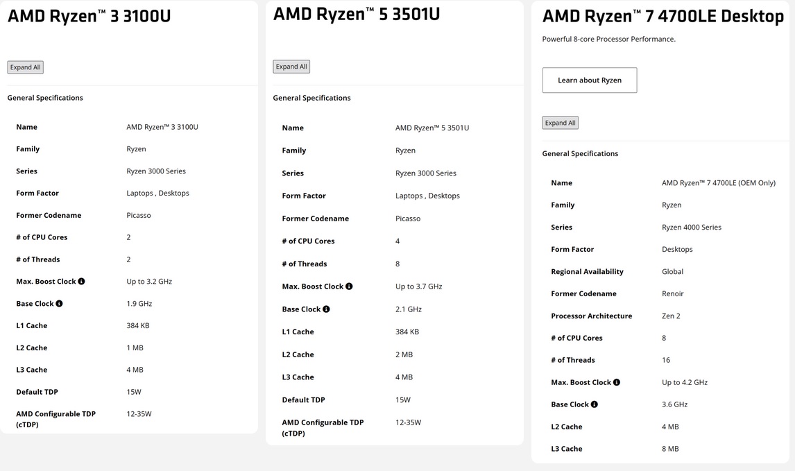Open the Learn about Ryzen button
Viewport: 795px width, 471px height.
590,80
